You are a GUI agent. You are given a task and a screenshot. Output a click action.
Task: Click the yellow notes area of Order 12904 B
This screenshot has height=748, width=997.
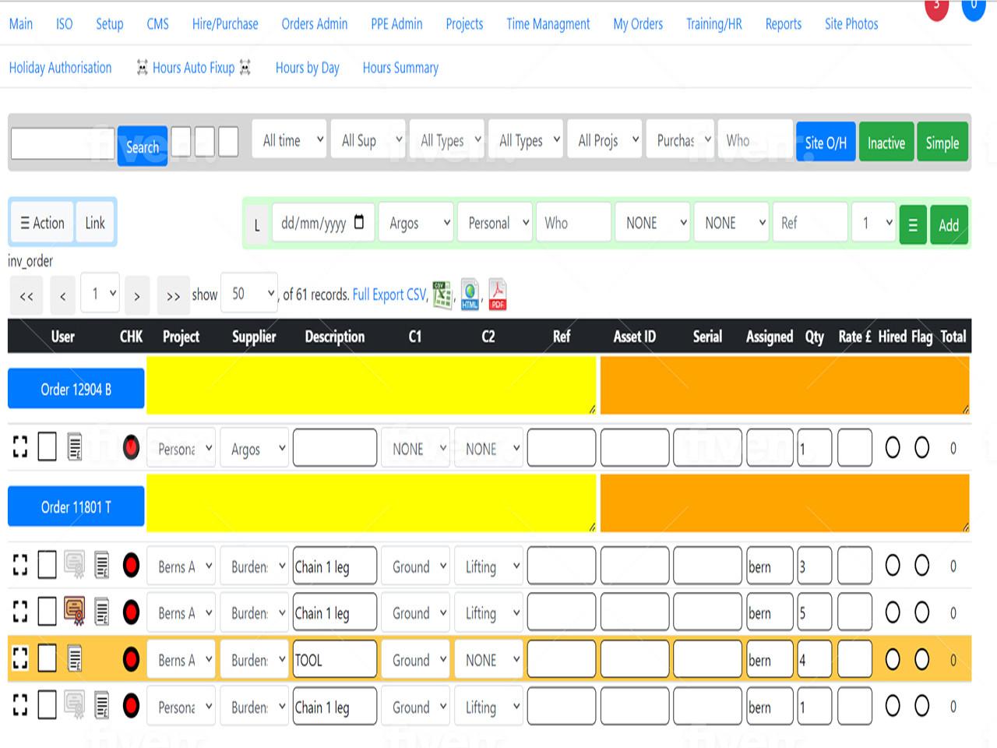tap(371, 386)
